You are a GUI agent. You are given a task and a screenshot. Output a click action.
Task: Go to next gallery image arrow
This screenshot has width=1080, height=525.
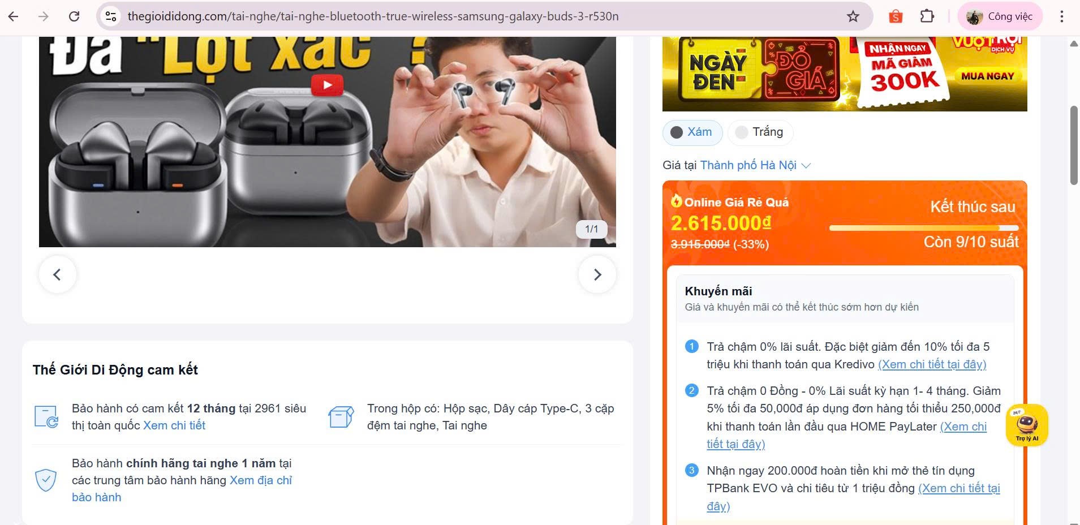[597, 275]
